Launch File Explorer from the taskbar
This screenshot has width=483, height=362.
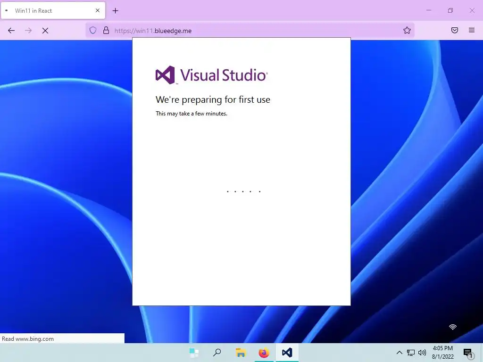pyautogui.click(x=241, y=353)
